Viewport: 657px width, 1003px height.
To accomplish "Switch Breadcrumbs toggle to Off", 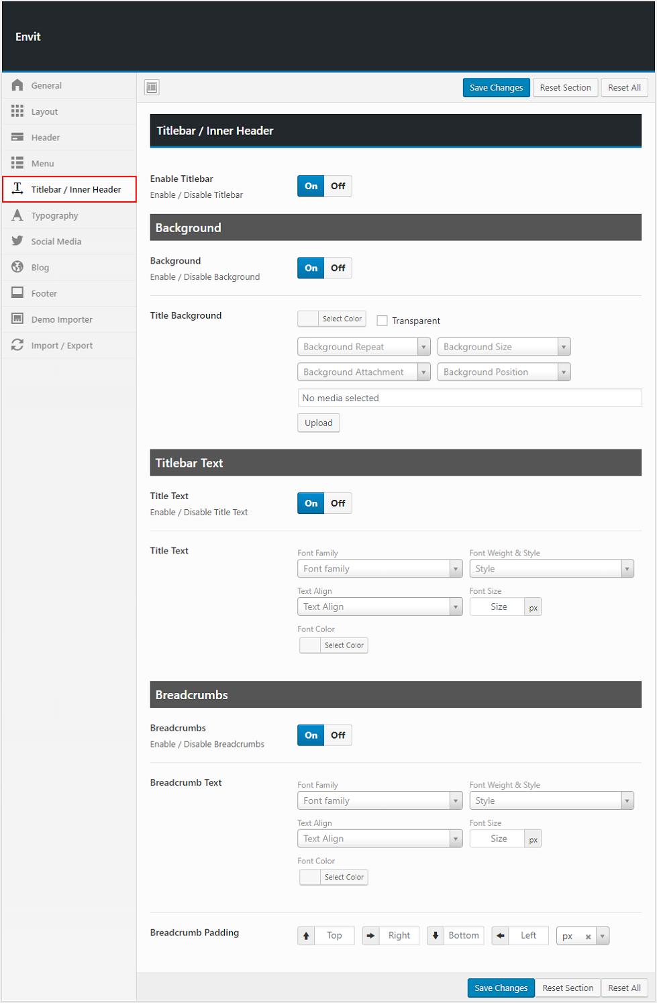I will click(338, 735).
